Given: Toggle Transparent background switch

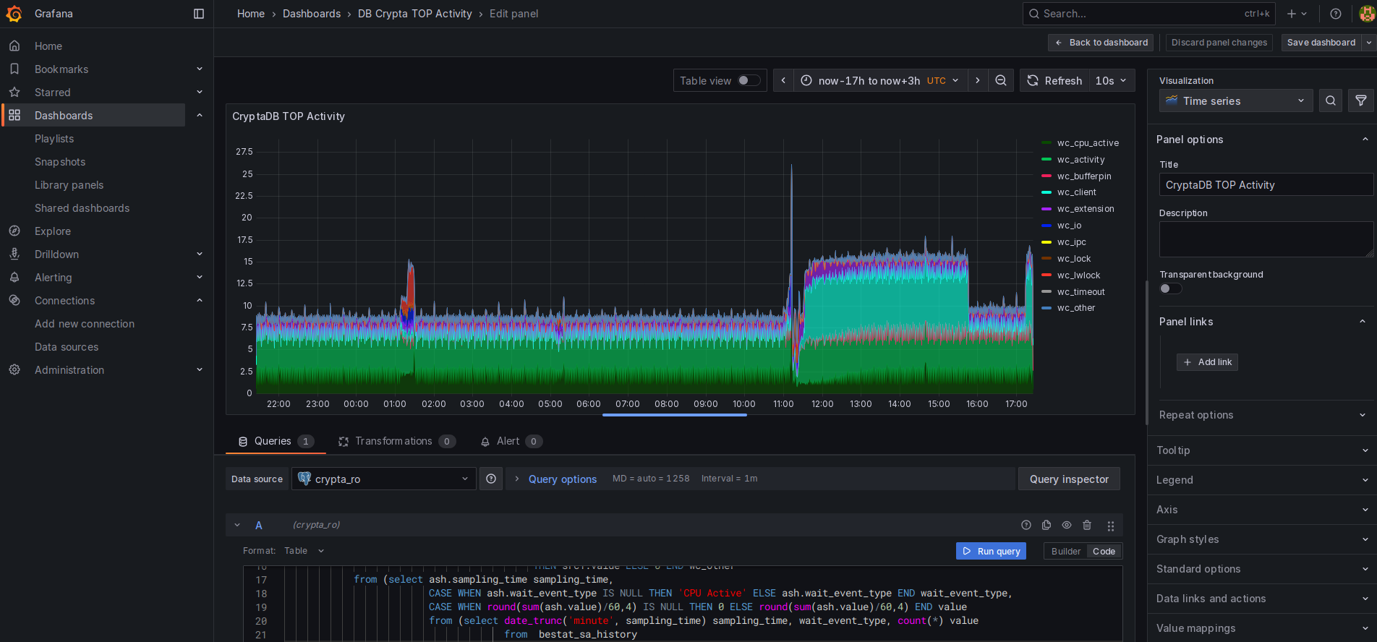Looking at the screenshot, I should (x=1170, y=289).
